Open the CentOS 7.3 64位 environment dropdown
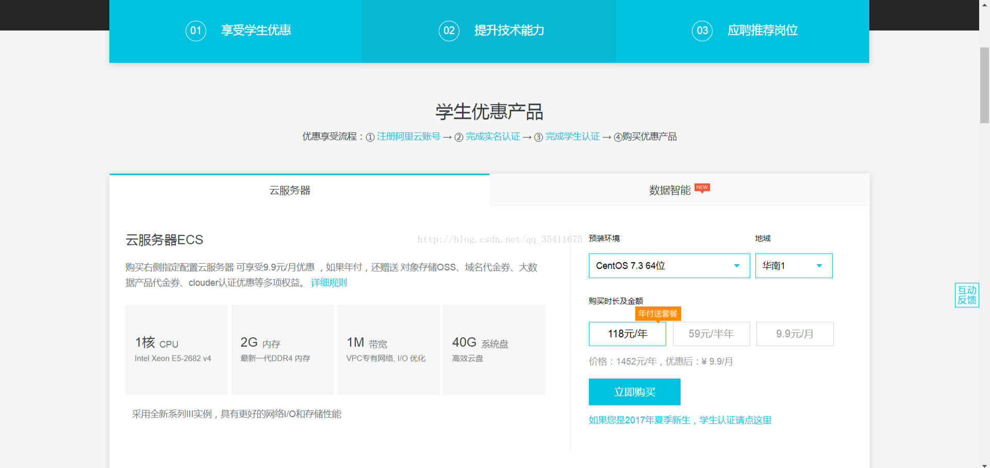 point(669,266)
